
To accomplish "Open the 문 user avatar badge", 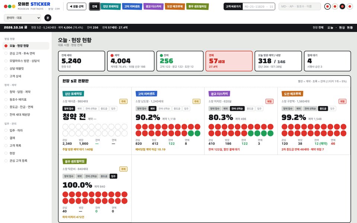I will coord(48,18).
